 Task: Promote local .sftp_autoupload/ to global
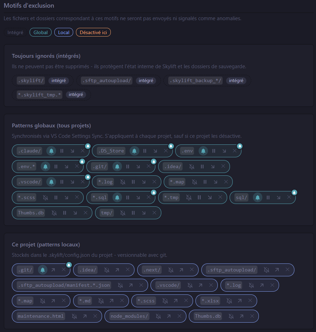point(277,270)
